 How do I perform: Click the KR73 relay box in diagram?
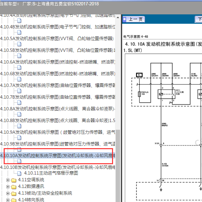point(167,94)
